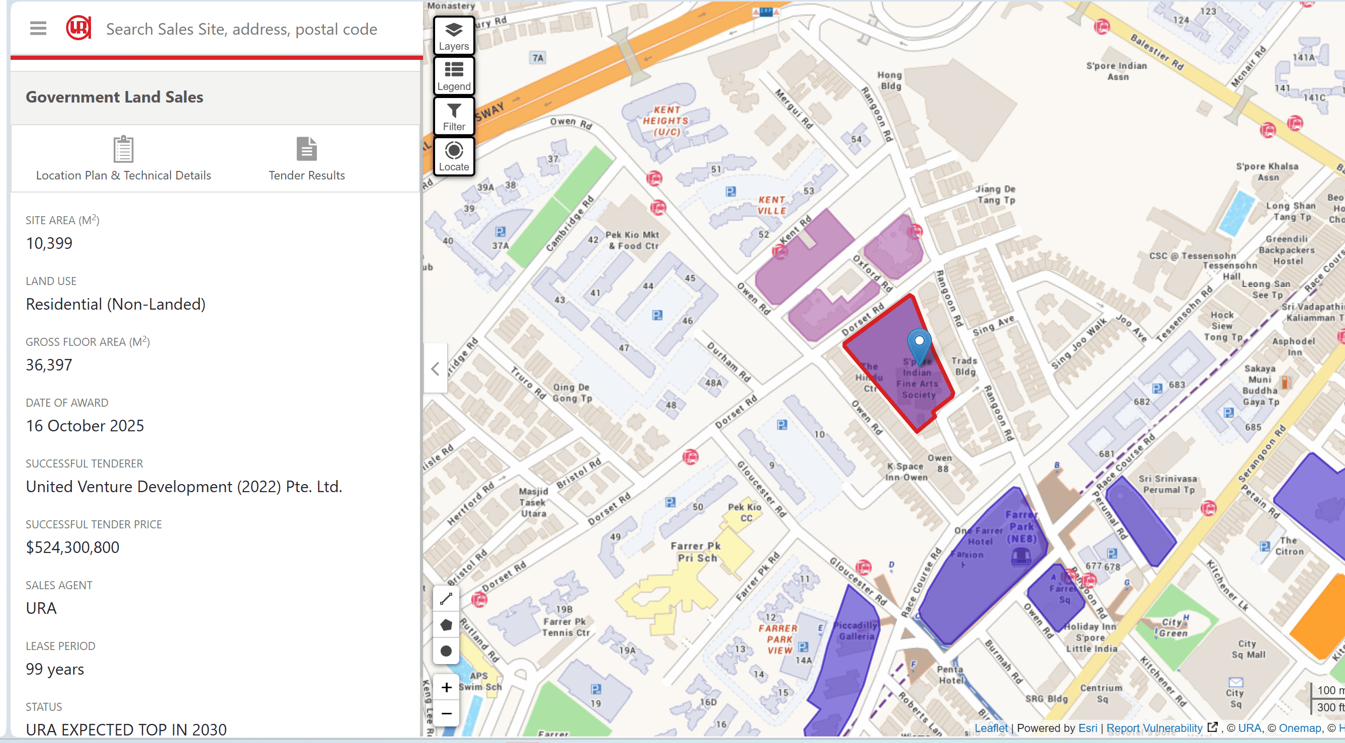
Task: Click the bus stop icon on Kent Rd
Action: tap(780, 252)
